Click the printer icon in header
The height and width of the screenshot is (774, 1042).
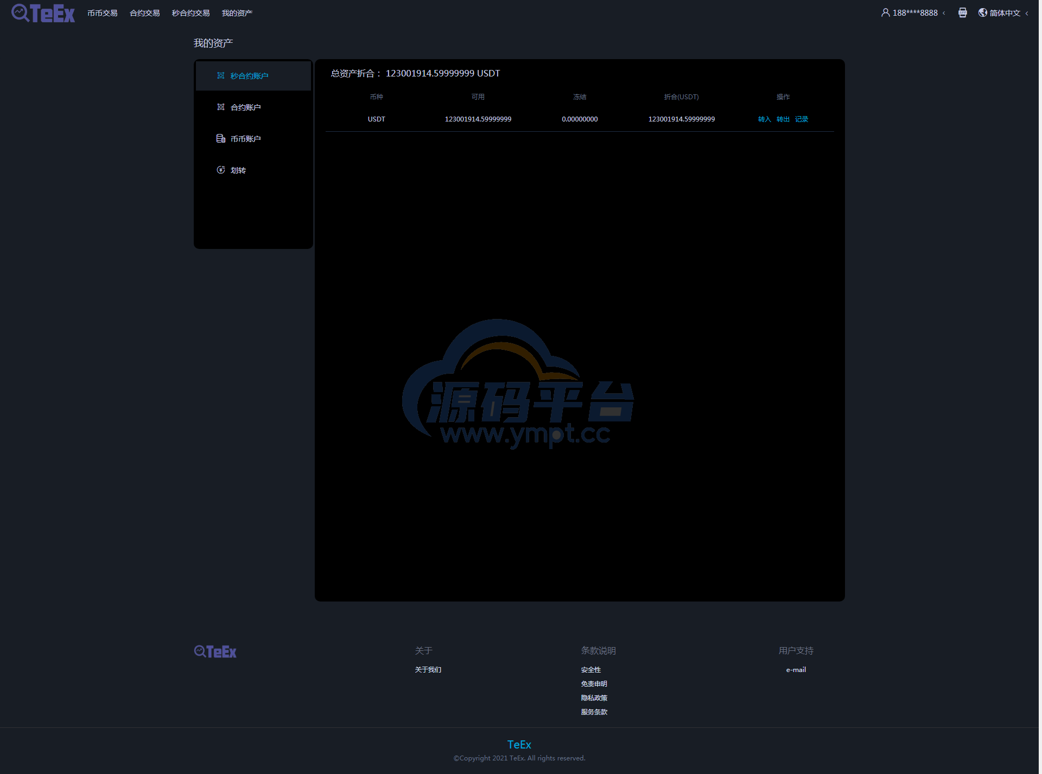pyautogui.click(x=962, y=12)
